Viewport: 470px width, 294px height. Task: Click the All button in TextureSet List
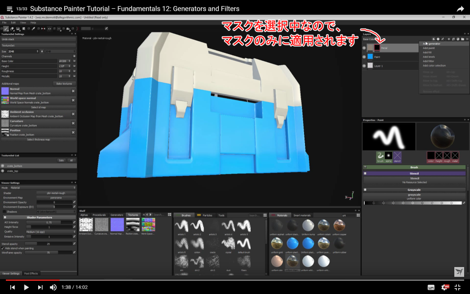click(x=71, y=161)
